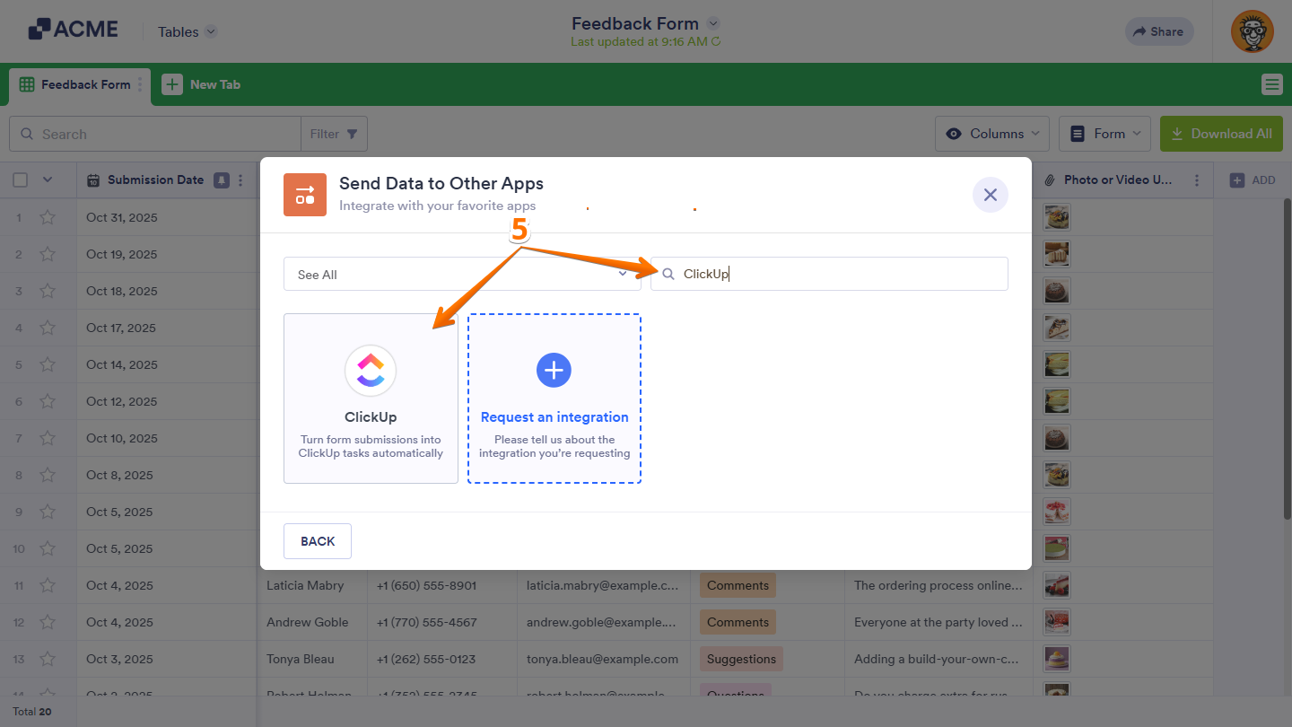Viewport: 1292px width, 727px height.
Task: Toggle the select-all checkbox in table header
Action: pos(20,180)
